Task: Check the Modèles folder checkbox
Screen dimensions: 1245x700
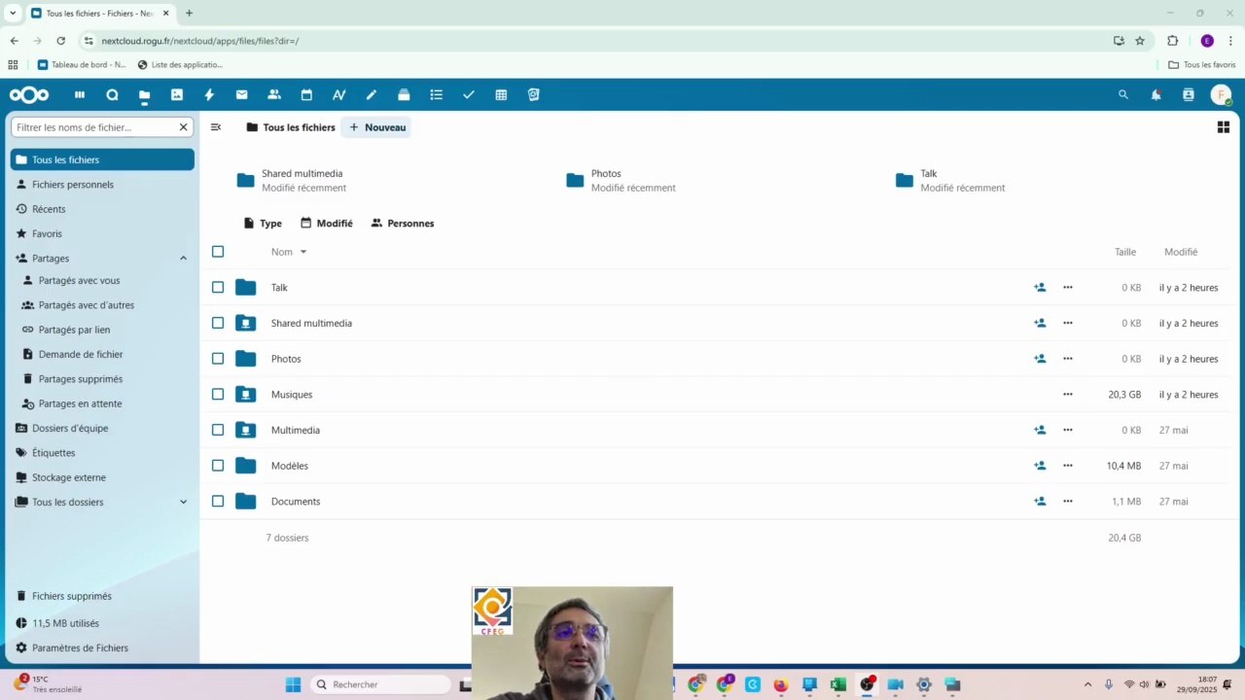Action: pos(218,466)
